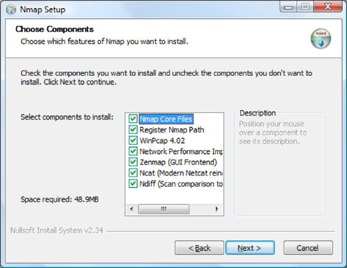
Task: Disable the WinPcap 4.02 component checkbox
Action: 133,141
